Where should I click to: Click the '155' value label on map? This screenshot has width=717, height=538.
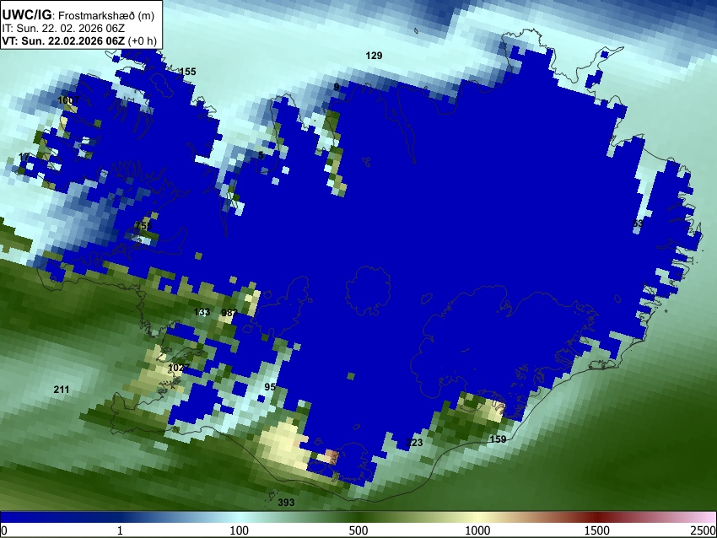[x=187, y=72]
